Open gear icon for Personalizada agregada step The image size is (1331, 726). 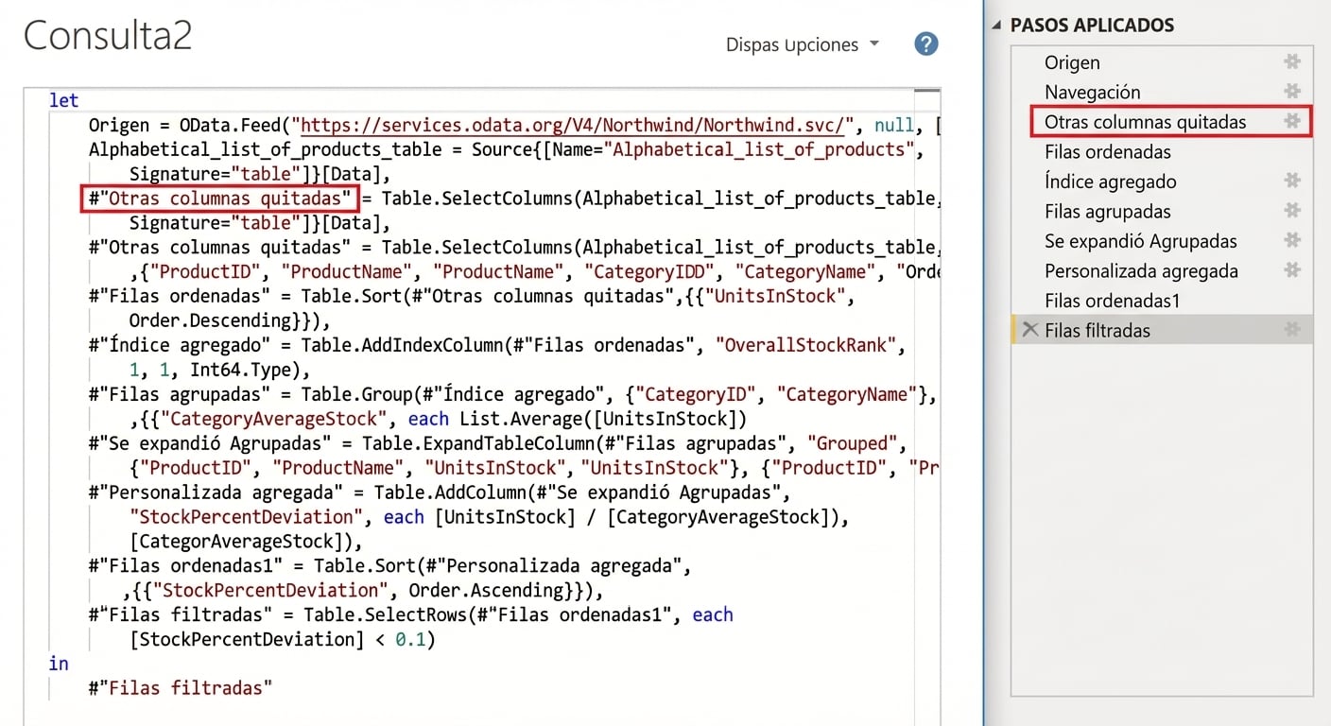click(x=1291, y=270)
